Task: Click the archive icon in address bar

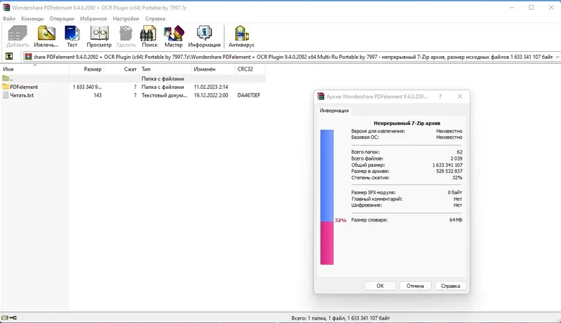Action: 28,57
